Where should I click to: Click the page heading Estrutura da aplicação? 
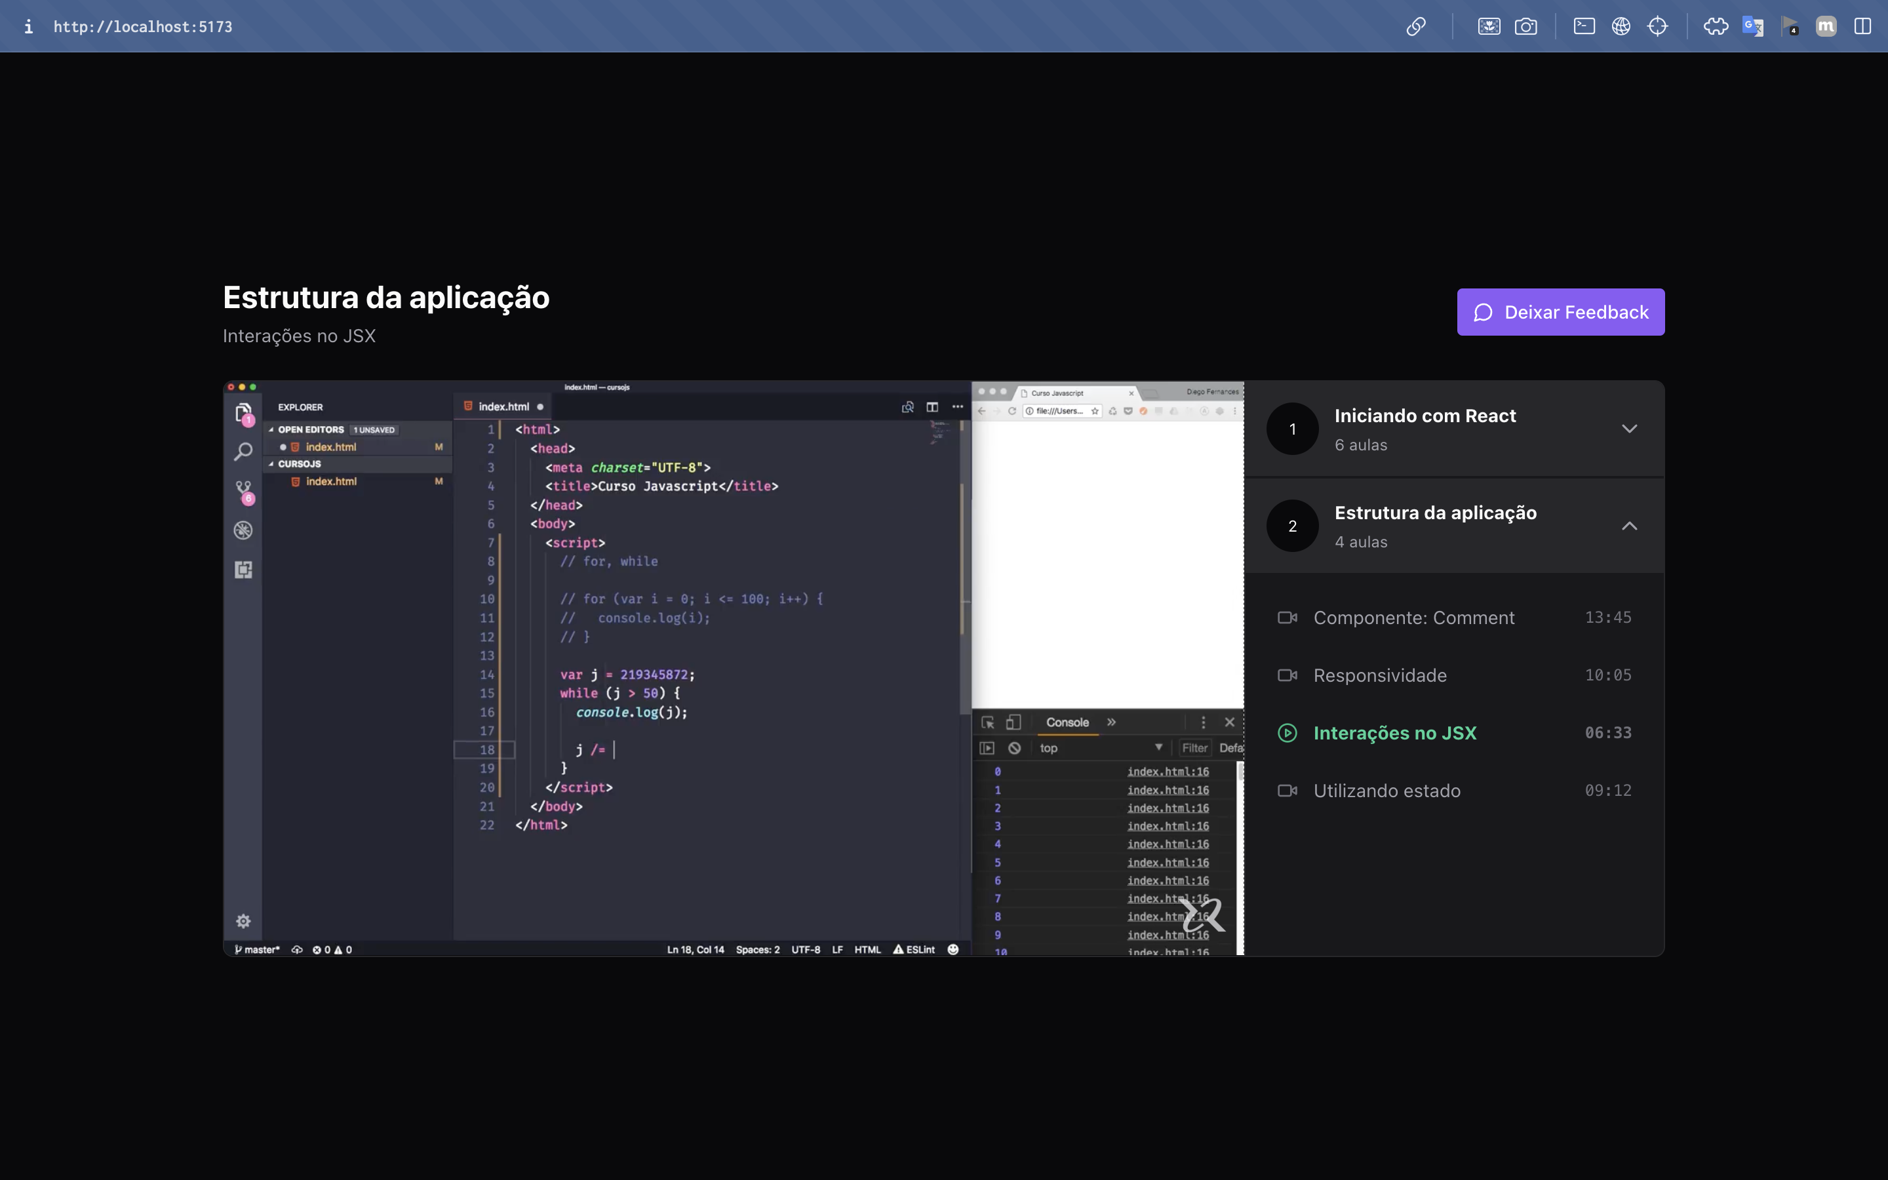pyautogui.click(x=386, y=298)
